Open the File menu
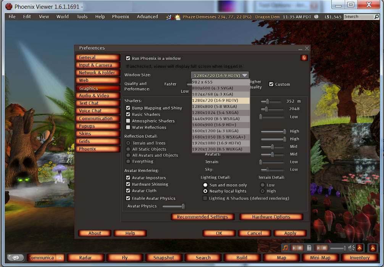Screen dimensions: 384x267 pos(12,17)
